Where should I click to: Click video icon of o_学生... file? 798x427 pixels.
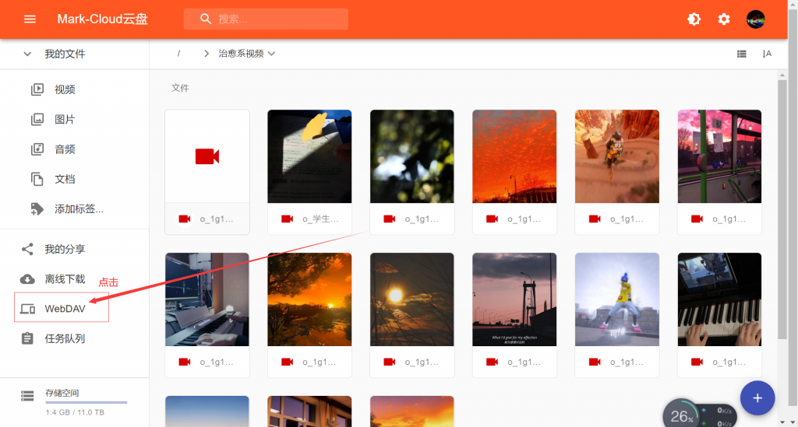287,219
